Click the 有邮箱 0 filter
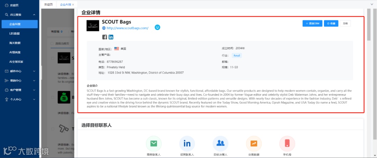Image resolution: width=377 pixels, height=158 pixels. click(57, 31)
